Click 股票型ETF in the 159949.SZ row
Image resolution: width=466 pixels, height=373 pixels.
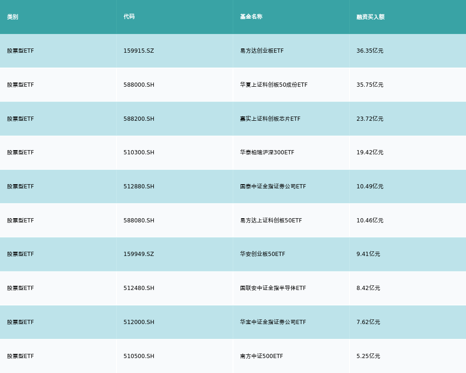click(21, 254)
